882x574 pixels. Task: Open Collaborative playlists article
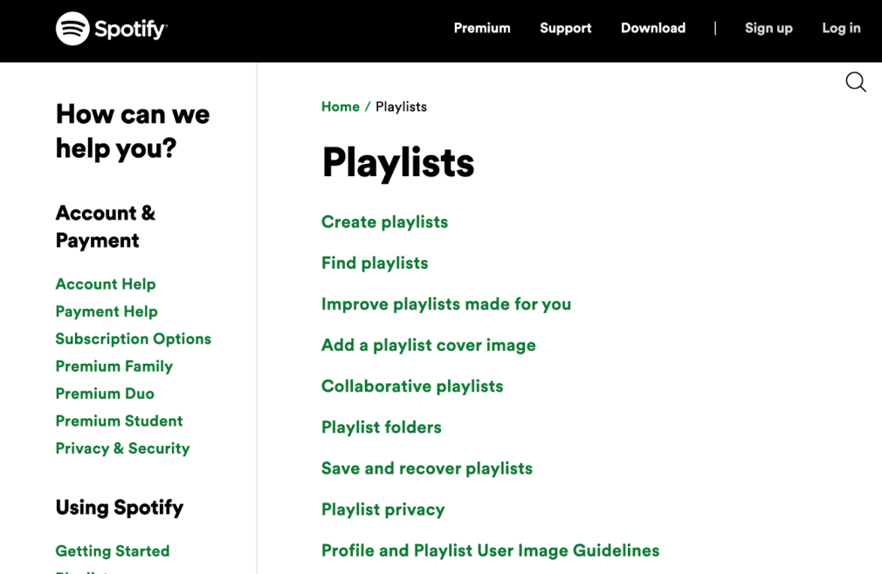point(412,386)
